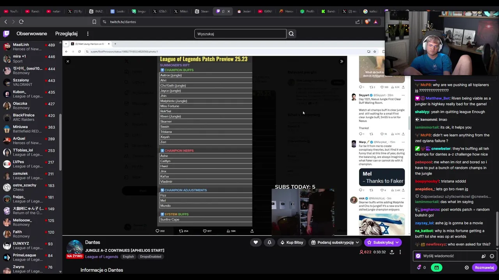Open Obserwowane tab
This screenshot has height=280, width=499.
click(32, 34)
